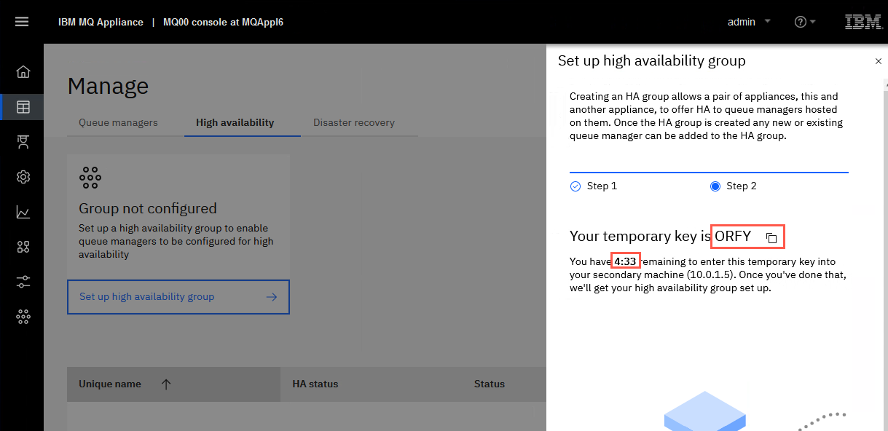Close the Set up high availability group panel
The width and height of the screenshot is (888, 431).
[x=878, y=62]
